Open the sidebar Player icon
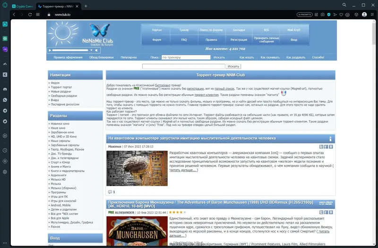The width and height of the screenshot is (378, 248). click(5, 136)
